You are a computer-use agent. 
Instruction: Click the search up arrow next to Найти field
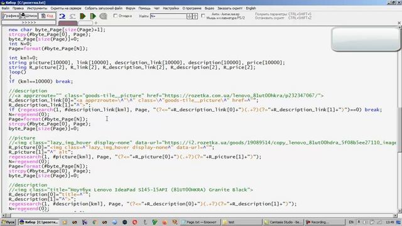(x=195, y=16)
